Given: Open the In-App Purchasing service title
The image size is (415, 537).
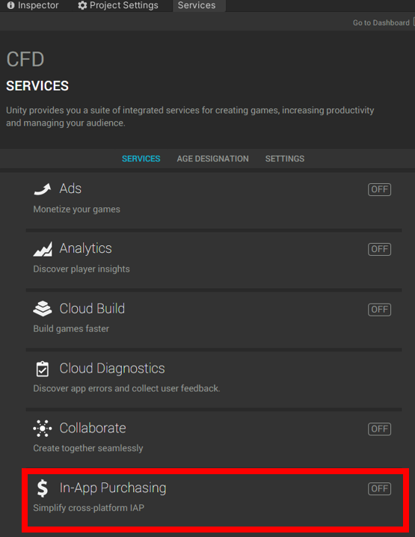Looking at the screenshot, I should point(113,488).
